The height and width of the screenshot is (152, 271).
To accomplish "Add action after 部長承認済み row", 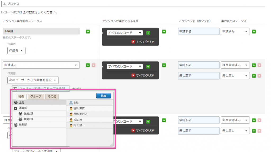I will (254, 120).
